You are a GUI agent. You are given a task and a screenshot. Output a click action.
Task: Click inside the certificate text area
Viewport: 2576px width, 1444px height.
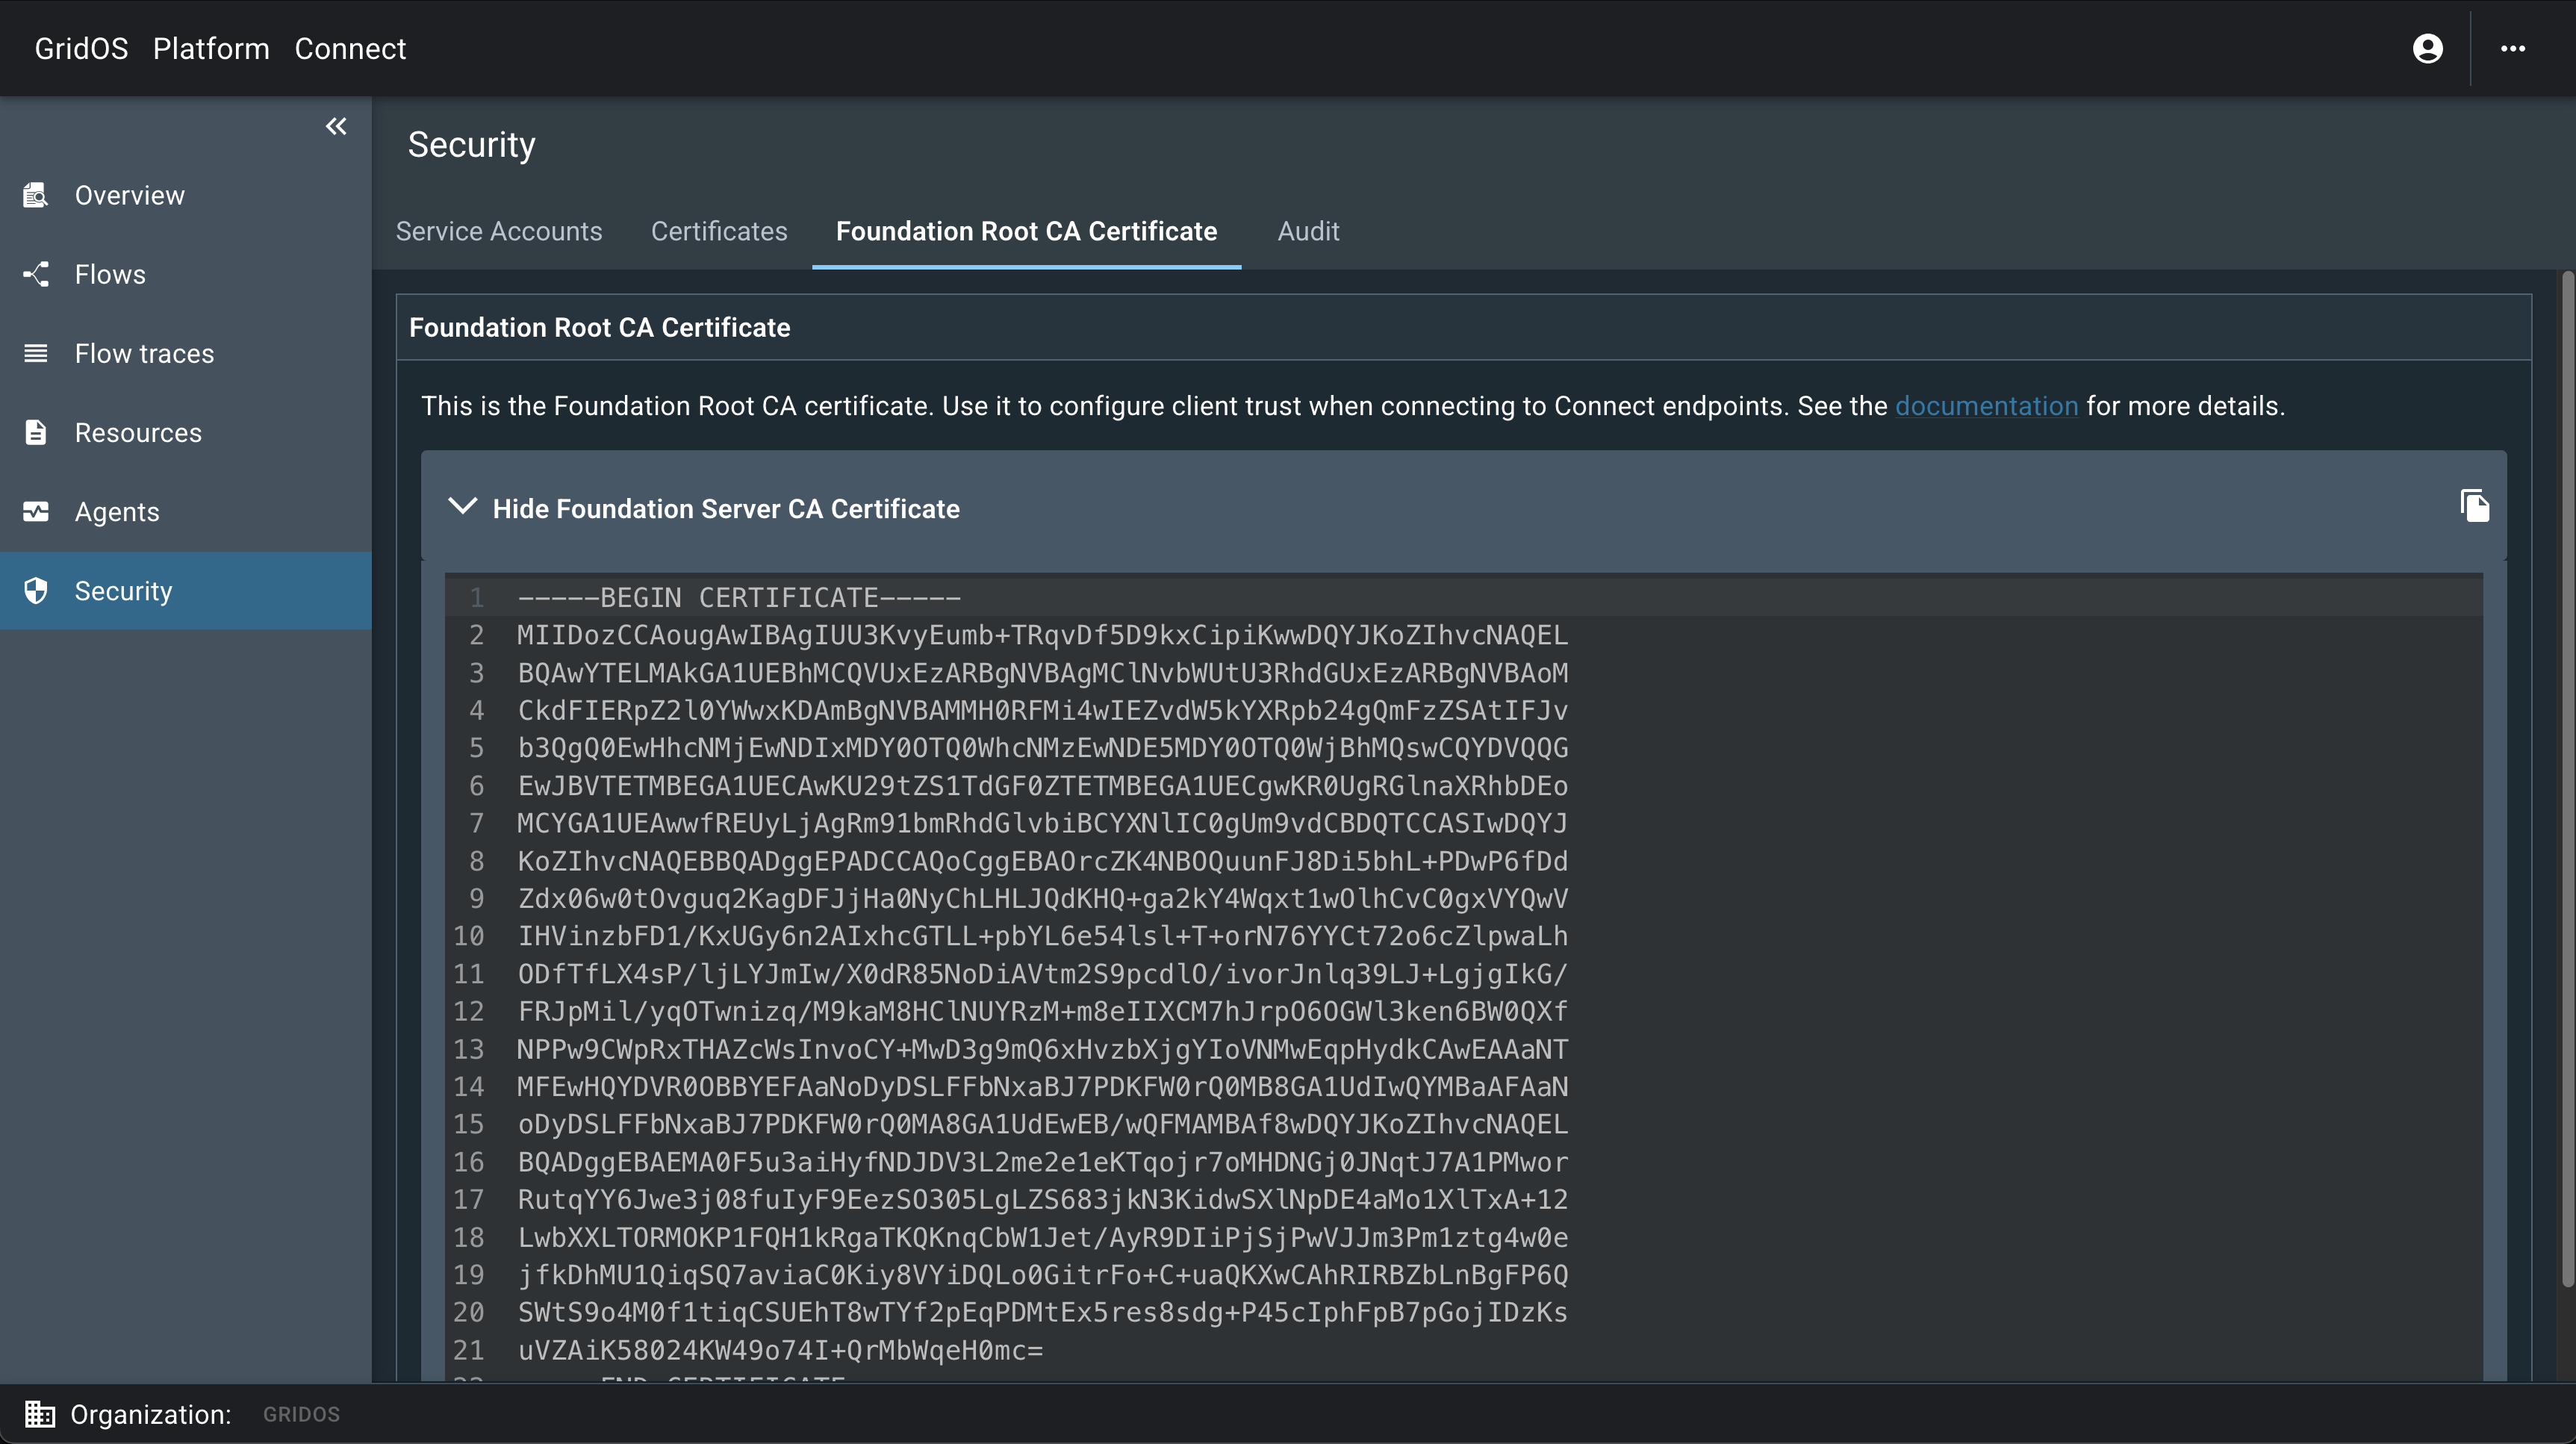[1200, 950]
